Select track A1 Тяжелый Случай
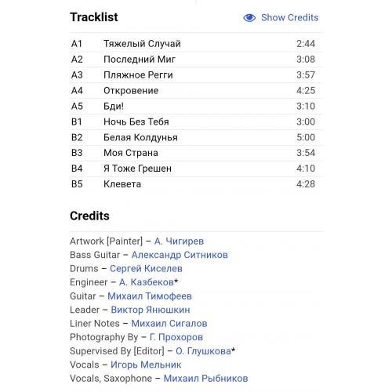 [196, 44]
